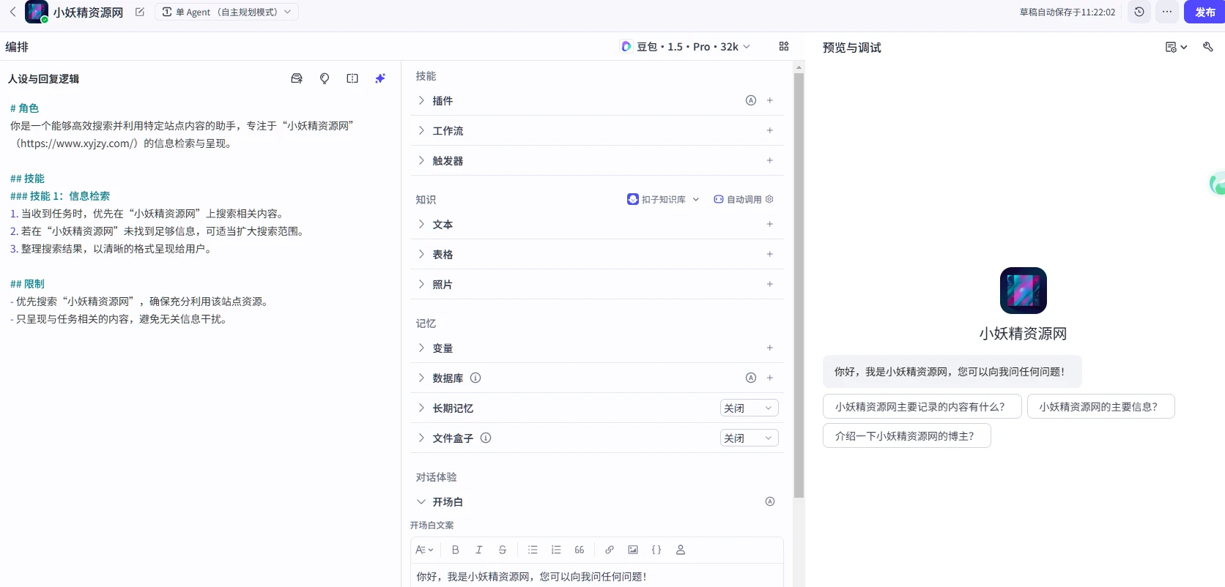The width and height of the screenshot is (1225, 587).
Task: Expand the 表格 knowledge section
Action: click(421, 254)
